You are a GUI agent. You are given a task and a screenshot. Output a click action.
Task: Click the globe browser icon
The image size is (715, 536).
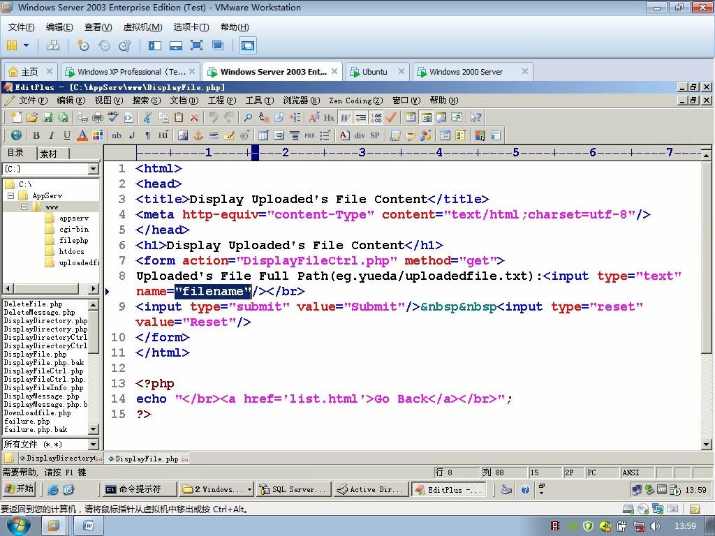click(x=17, y=135)
